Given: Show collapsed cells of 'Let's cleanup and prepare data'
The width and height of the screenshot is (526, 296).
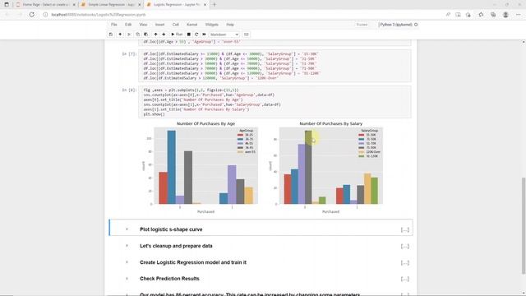Looking at the screenshot, I should [x=405, y=246].
